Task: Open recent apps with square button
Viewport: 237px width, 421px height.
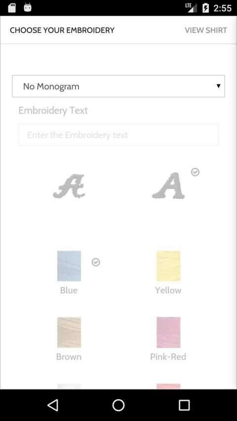Action: tap(184, 405)
